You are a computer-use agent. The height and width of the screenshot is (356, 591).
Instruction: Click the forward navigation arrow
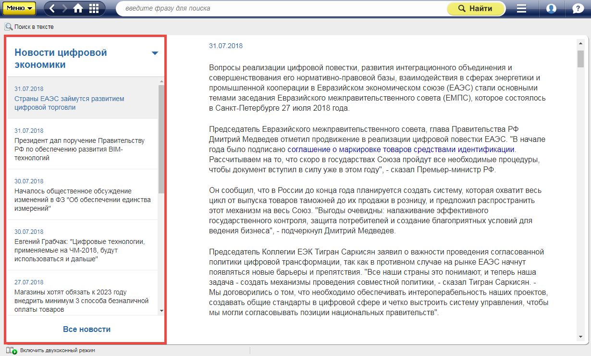point(65,8)
